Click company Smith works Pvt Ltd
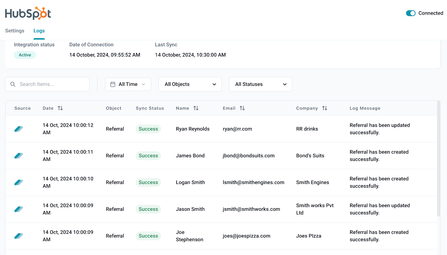The height and width of the screenshot is (255, 447). (x=315, y=209)
